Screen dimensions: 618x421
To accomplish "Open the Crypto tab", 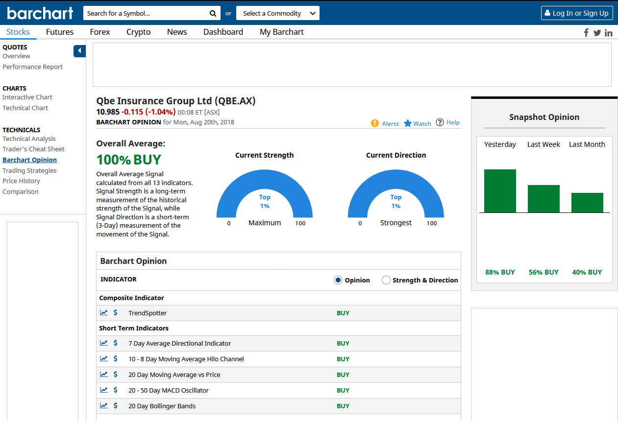I will [x=139, y=32].
